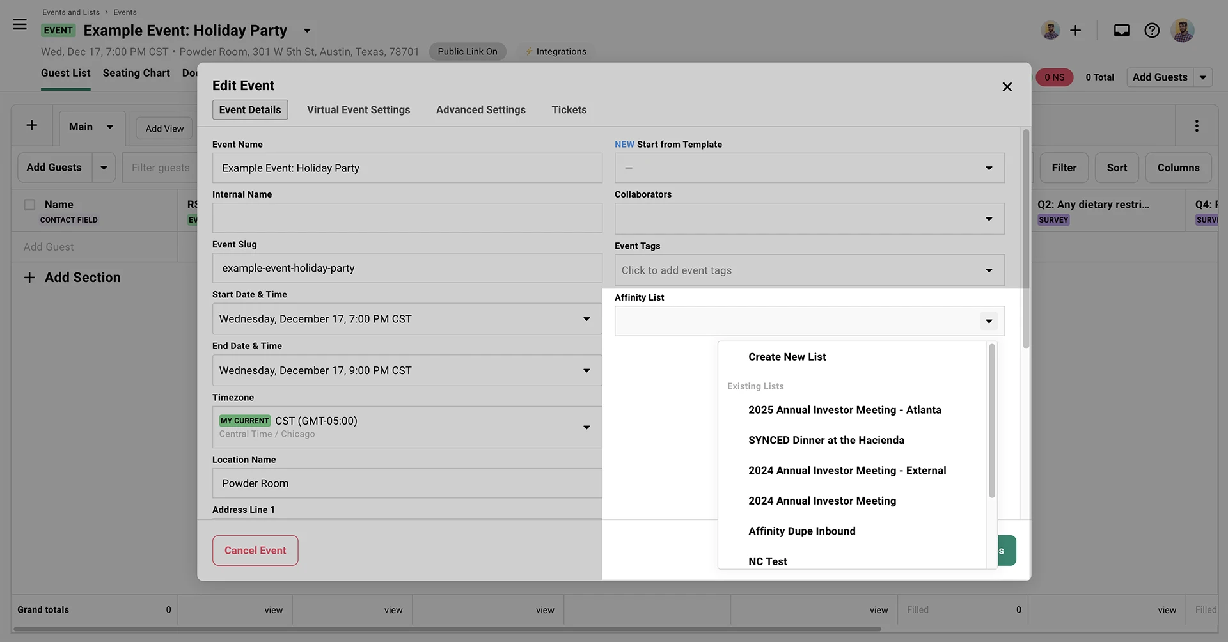Click the collaborator avatar in the header
1228x642 pixels.
tap(1050, 30)
